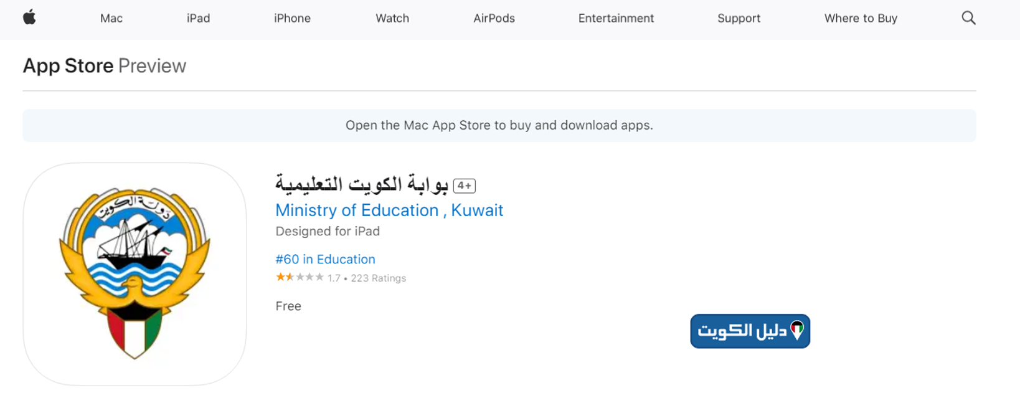
Task: Click the star rating icons
Action: point(300,277)
